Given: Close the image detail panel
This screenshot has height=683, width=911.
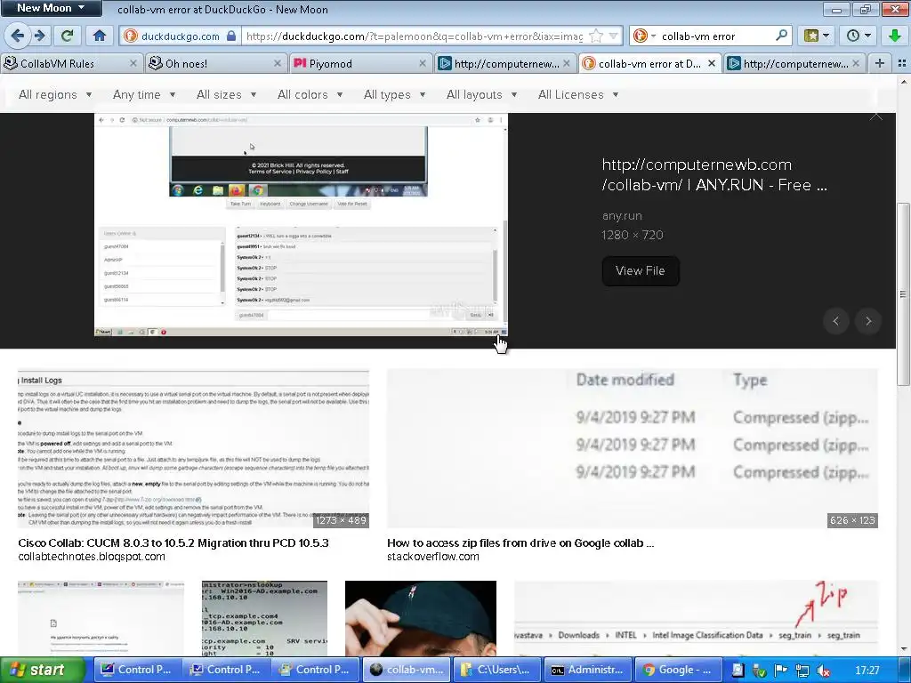Looking at the screenshot, I should (875, 117).
